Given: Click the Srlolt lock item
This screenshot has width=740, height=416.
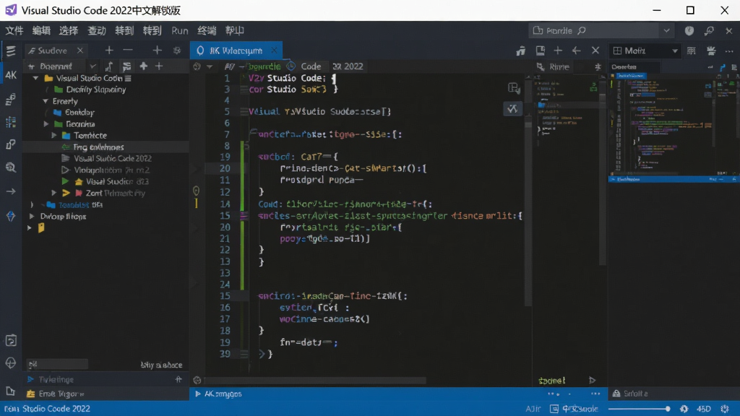Looking at the screenshot, I should (x=630, y=394).
